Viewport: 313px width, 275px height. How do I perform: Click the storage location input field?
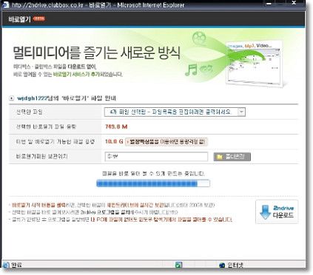tap(156, 157)
